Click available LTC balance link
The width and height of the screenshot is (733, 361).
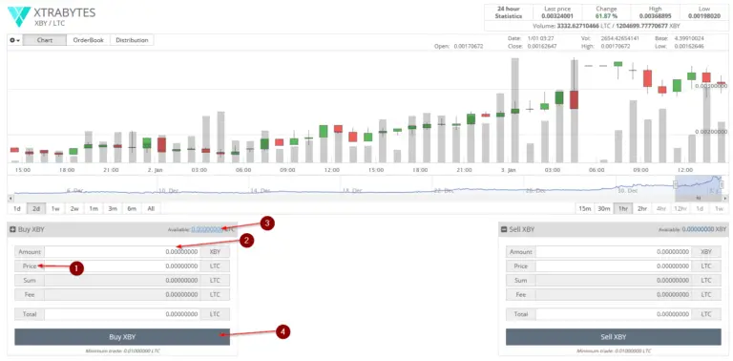pos(206,229)
